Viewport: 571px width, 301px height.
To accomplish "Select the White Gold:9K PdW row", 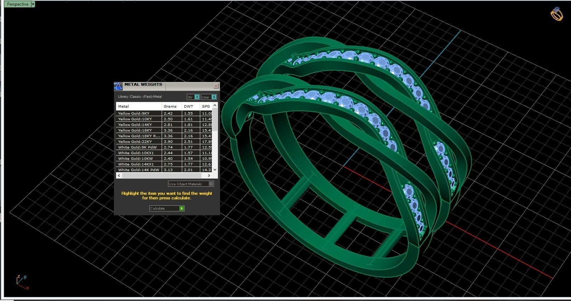I will pyautogui.click(x=164, y=147).
